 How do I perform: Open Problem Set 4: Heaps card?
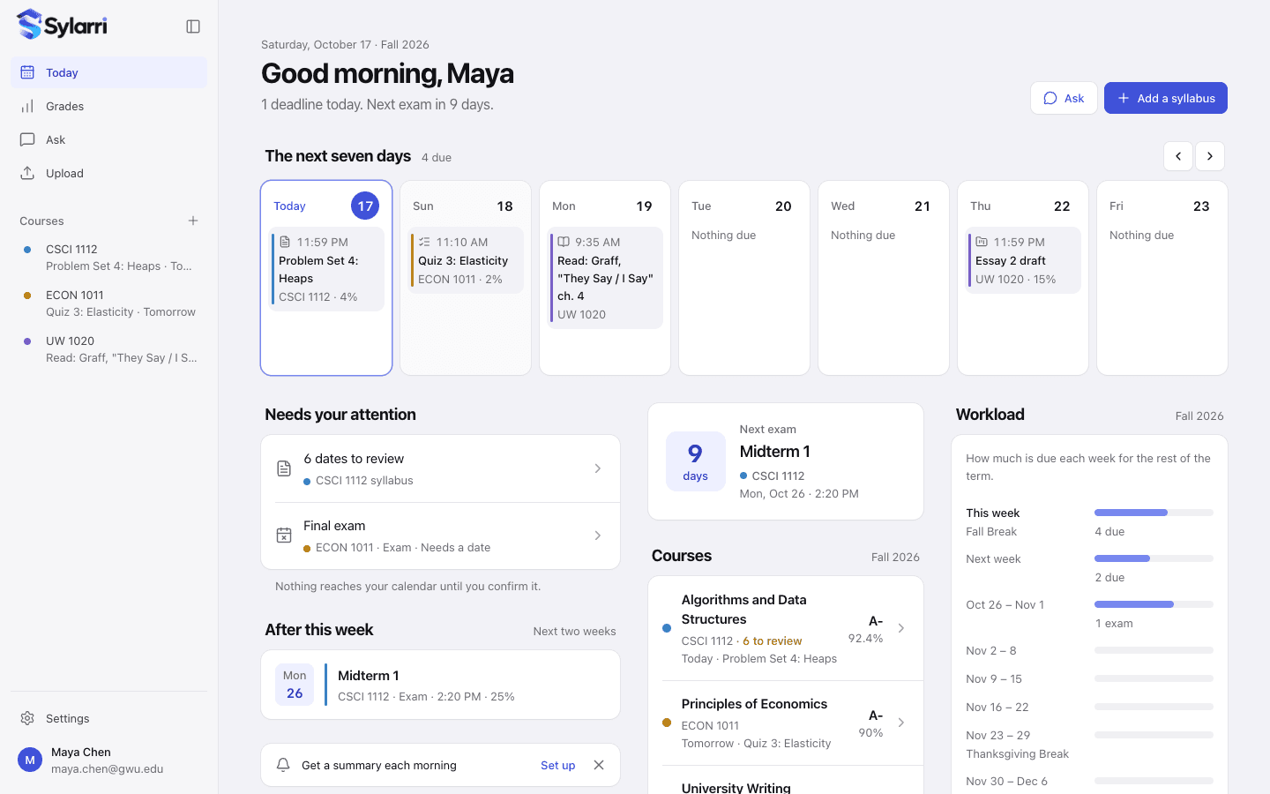[x=326, y=269]
